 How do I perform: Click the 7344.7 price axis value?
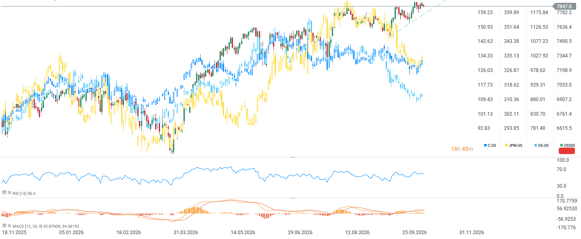pos(564,56)
